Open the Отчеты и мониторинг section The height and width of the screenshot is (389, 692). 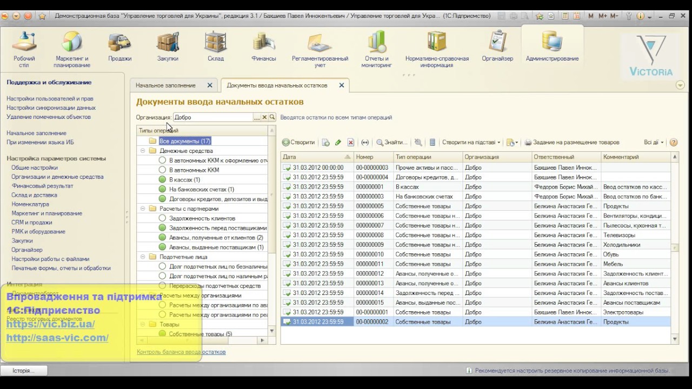click(x=377, y=49)
